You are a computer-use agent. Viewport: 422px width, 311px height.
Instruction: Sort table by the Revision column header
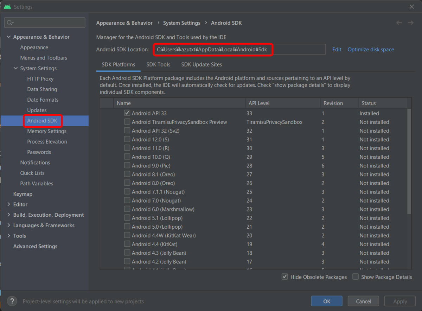point(339,103)
